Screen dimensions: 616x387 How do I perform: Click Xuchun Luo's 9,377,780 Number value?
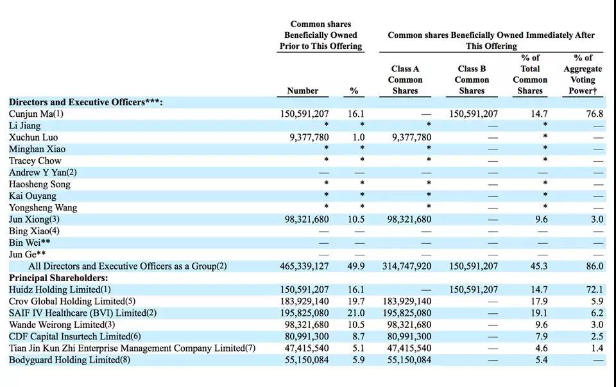coord(309,137)
